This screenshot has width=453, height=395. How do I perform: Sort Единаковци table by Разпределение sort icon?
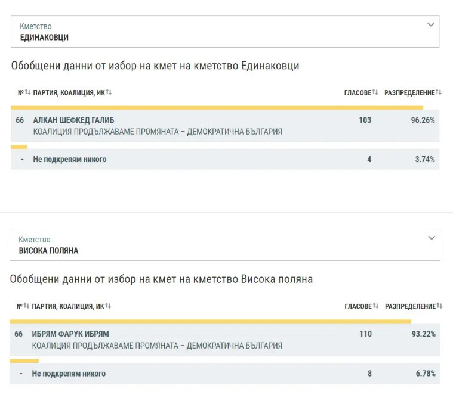tap(439, 92)
